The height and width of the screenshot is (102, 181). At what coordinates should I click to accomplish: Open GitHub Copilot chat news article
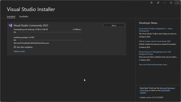pos(155,41)
